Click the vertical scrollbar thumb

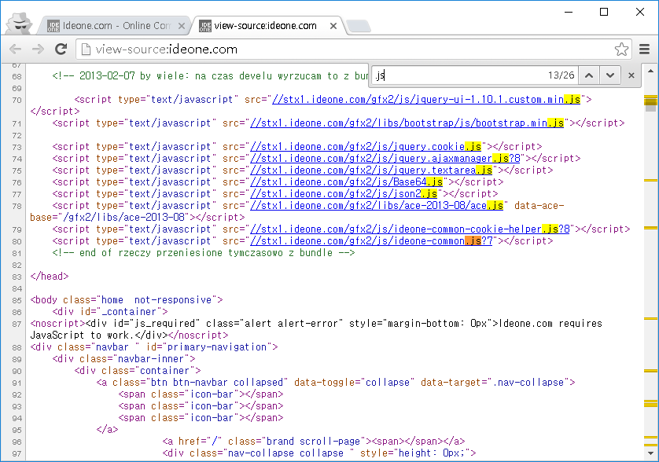pos(650,103)
